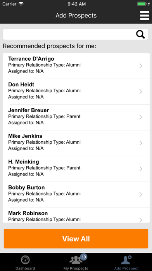Tap the notification badge showing 10
This screenshot has height=271, width=152.
pyautogui.click(x=84, y=257)
